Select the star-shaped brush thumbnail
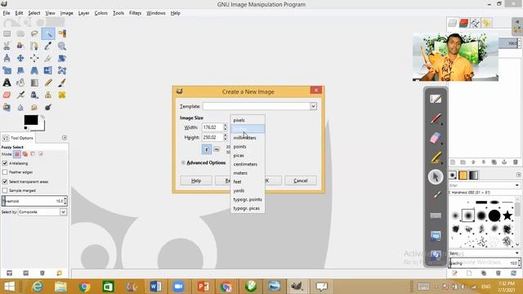Screen dimensions: 523x294 point(507,216)
